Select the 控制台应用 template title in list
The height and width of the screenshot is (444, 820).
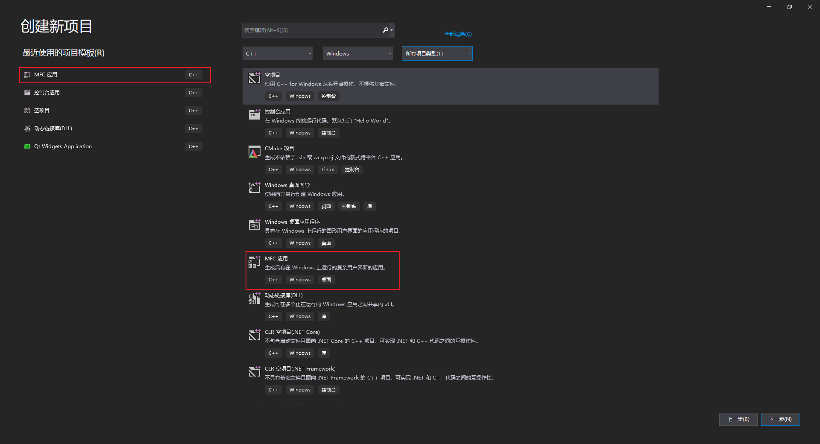[x=277, y=111]
